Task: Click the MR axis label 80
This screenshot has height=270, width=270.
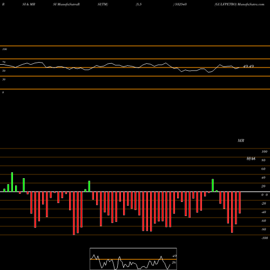Action: click(264, 160)
